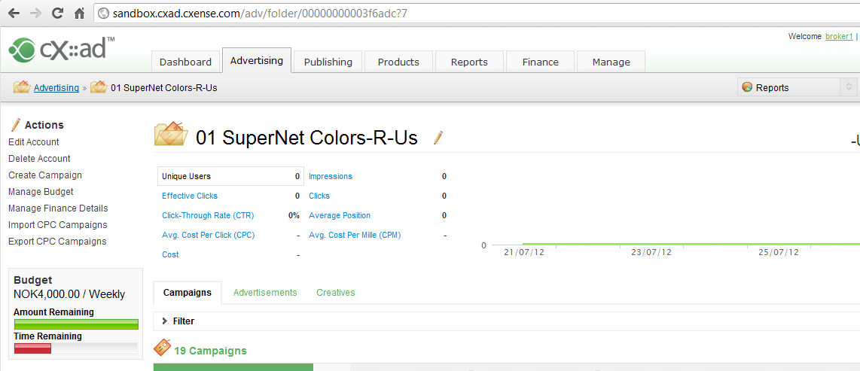Select Avg. Cost Per Click (CPC)
This screenshot has width=860, height=371.
209,235
